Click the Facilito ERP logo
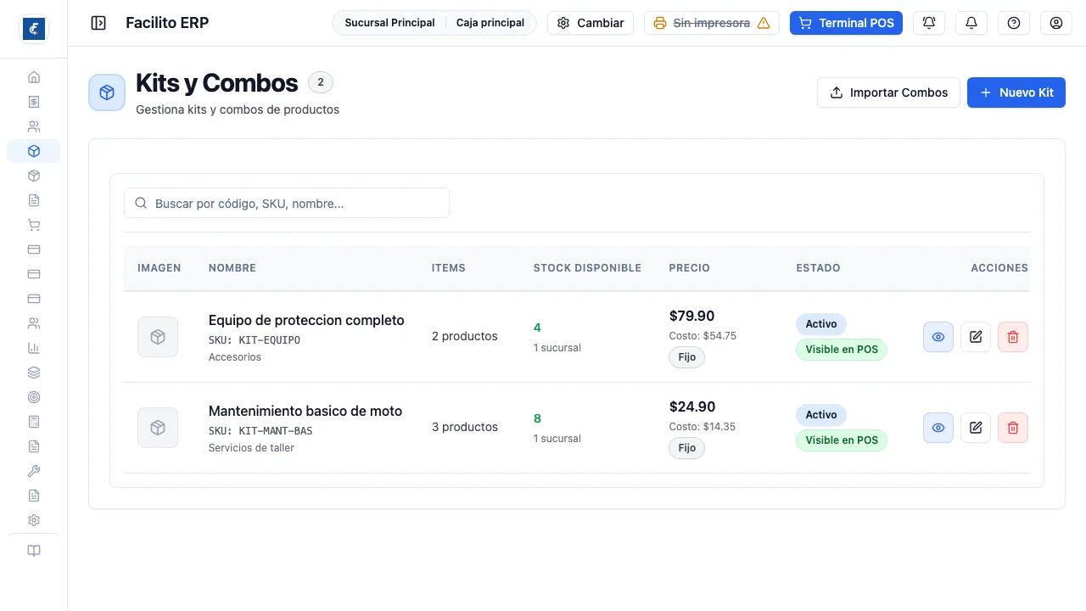This screenshot has height=611, width=1086. pyautogui.click(x=34, y=29)
